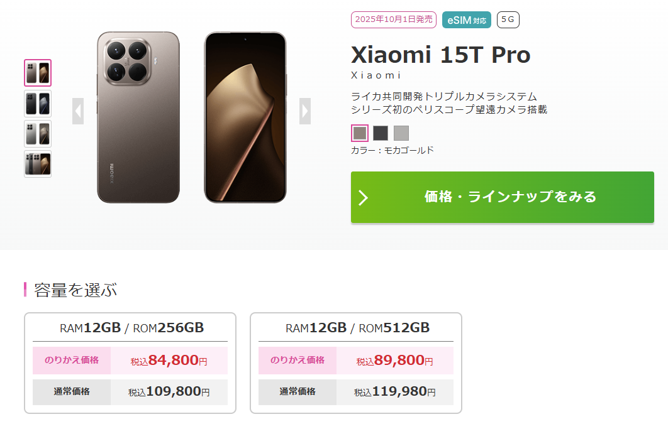
Task: Click the phone back-side main image
Action: (x=138, y=117)
